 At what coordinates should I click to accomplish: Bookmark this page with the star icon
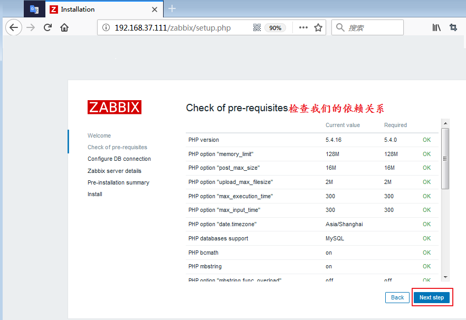(318, 28)
